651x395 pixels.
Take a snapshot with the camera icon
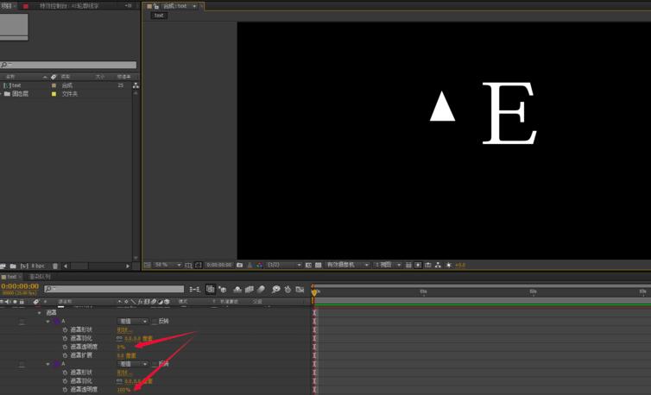(x=239, y=265)
